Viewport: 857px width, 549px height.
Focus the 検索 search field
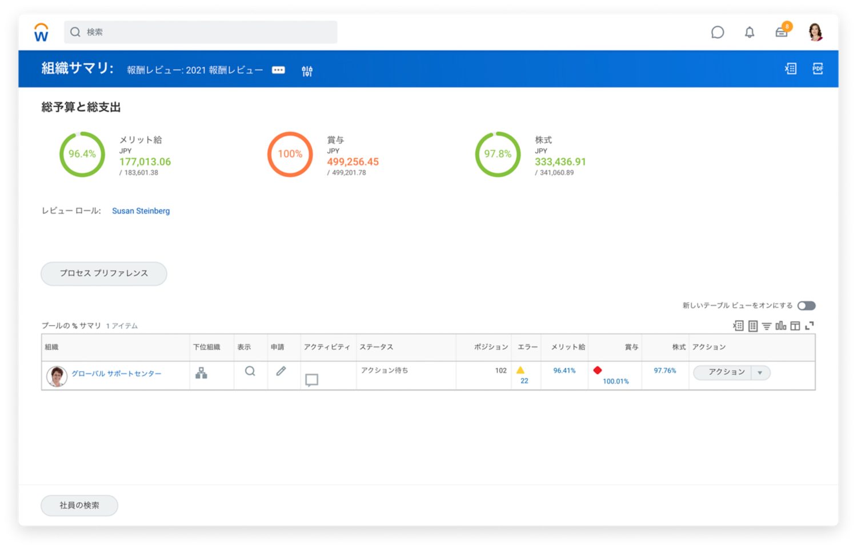point(201,32)
